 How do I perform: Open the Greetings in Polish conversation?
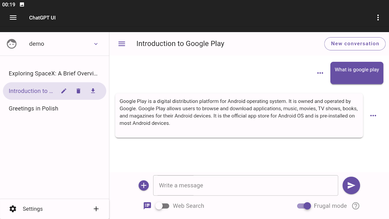tap(33, 108)
